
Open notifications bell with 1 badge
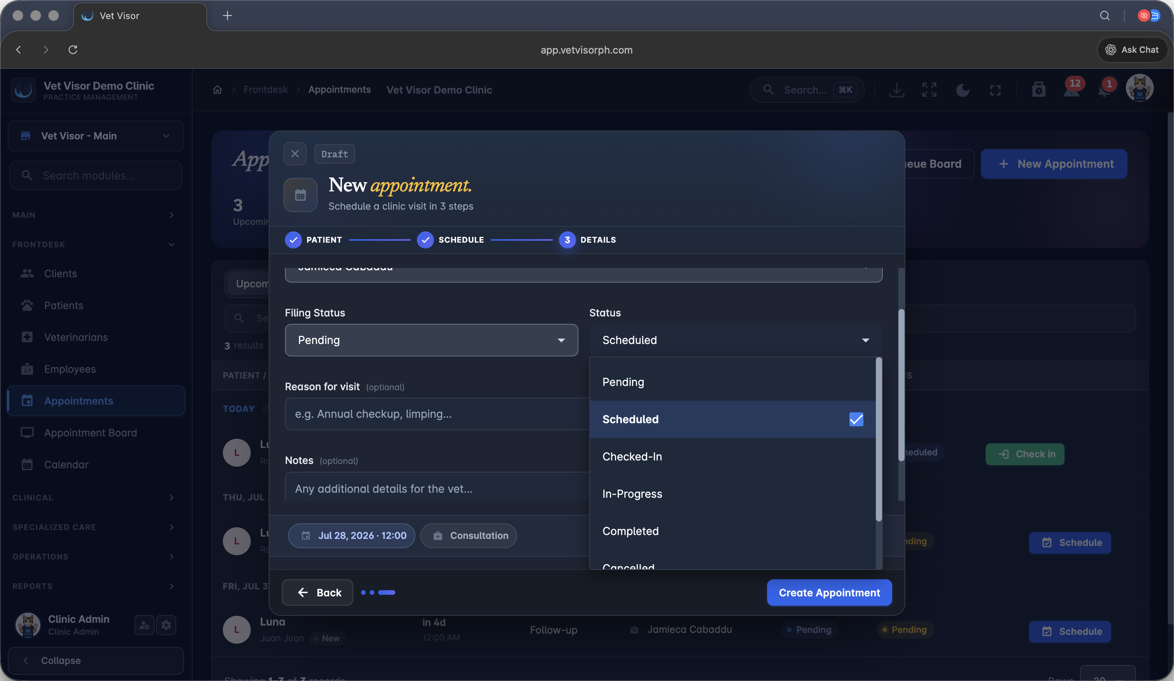(x=1105, y=88)
